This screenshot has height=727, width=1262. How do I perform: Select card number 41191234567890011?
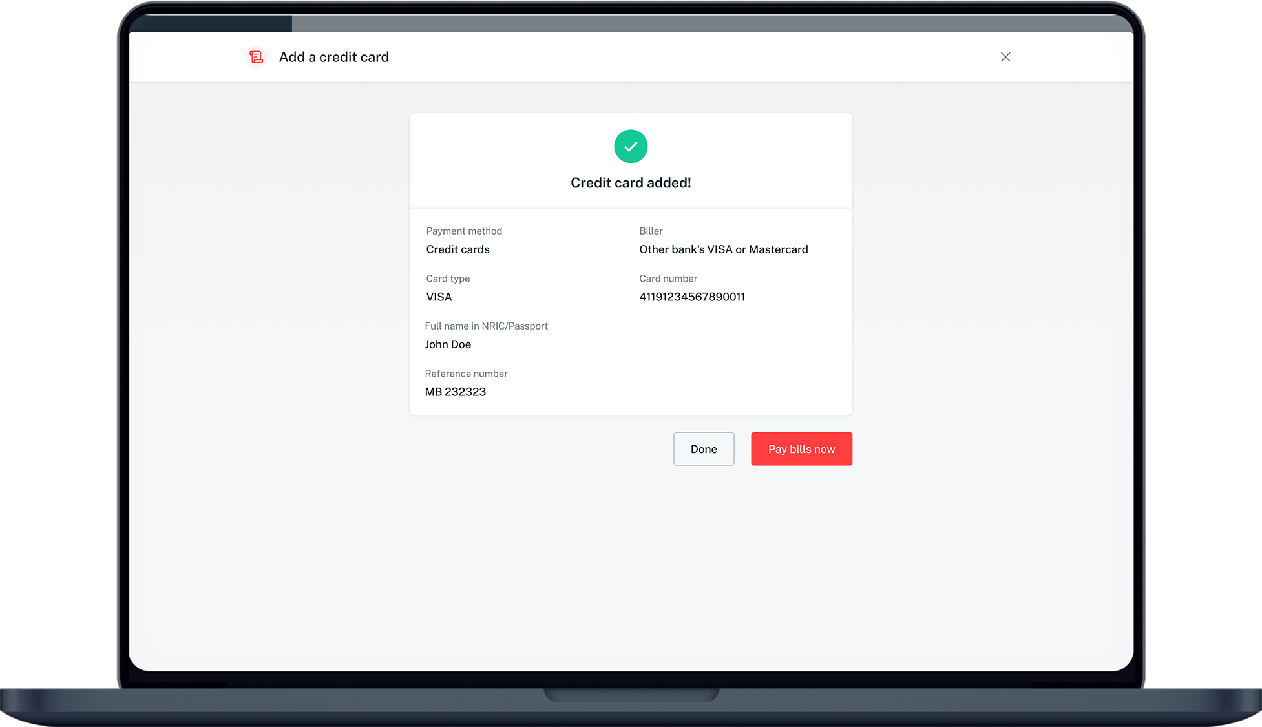pyautogui.click(x=692, y=297)
